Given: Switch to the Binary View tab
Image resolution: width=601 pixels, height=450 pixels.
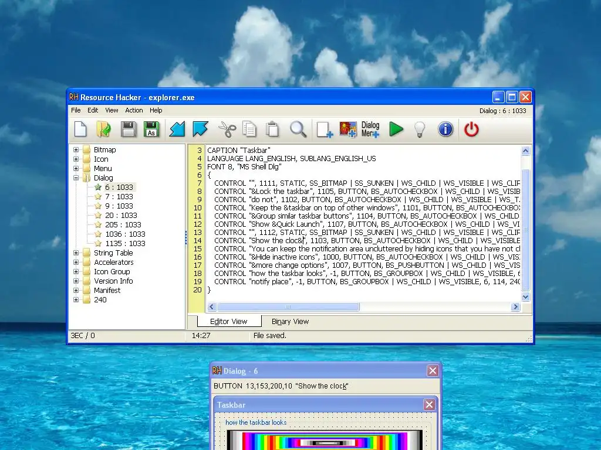Looking at the screenshot, I should pos(290,322).
